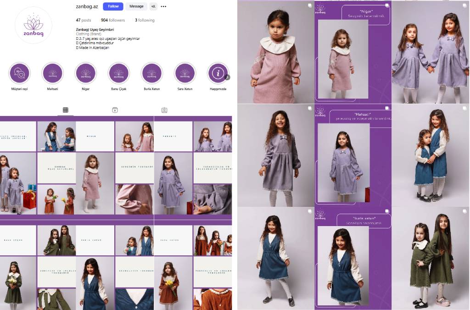Image resolution: width=470 pixels, height=310 pixels.
Task: View the 904 followers list
Action: click(x=113, y=20)
